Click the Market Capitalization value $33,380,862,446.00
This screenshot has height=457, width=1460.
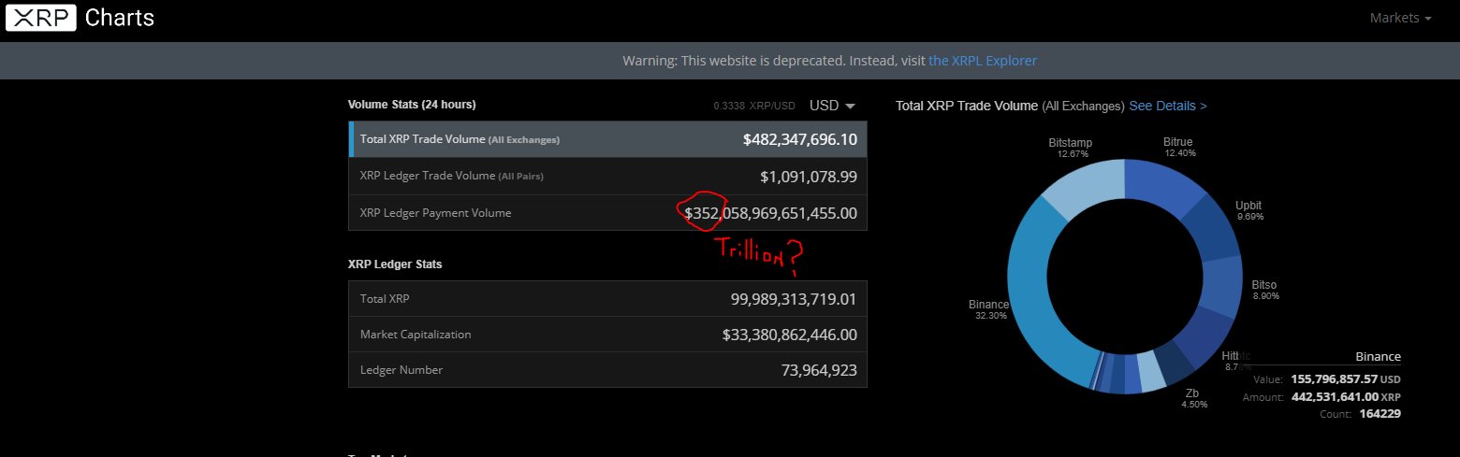pos(790,335)
